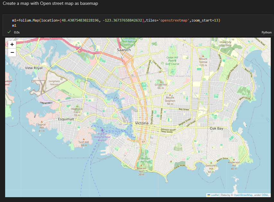Click the 'View Royal' map label

[x=34, y=68]
